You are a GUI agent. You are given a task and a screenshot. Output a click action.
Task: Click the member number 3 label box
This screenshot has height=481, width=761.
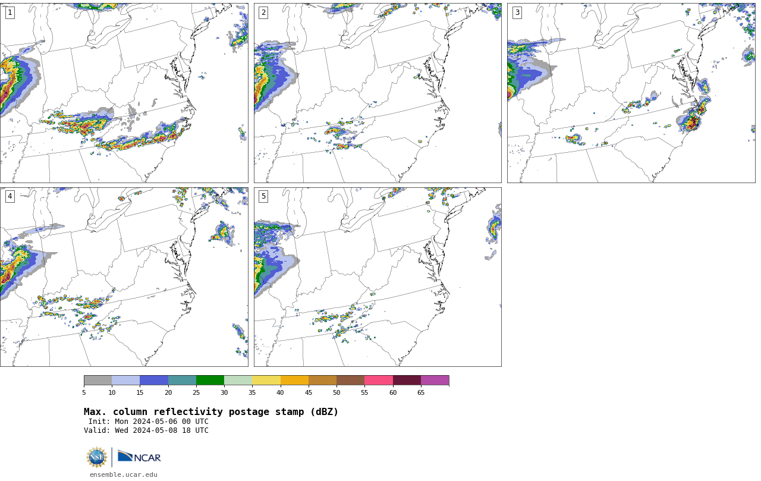pyautogui.click(x=517, y=12)
